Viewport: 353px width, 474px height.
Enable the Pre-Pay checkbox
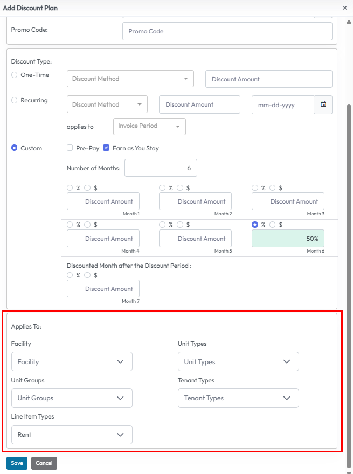pyautogui.click(x=70, y=148)
